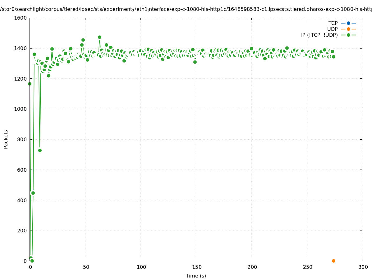Click the green IP legend marker
The image size is (372, 280).
pyautogui.click(x=348, y=35)
